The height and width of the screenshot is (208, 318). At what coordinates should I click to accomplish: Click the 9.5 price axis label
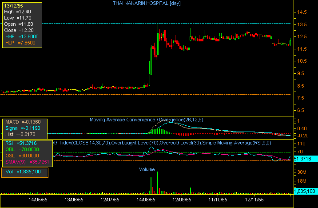click(301, 73)
